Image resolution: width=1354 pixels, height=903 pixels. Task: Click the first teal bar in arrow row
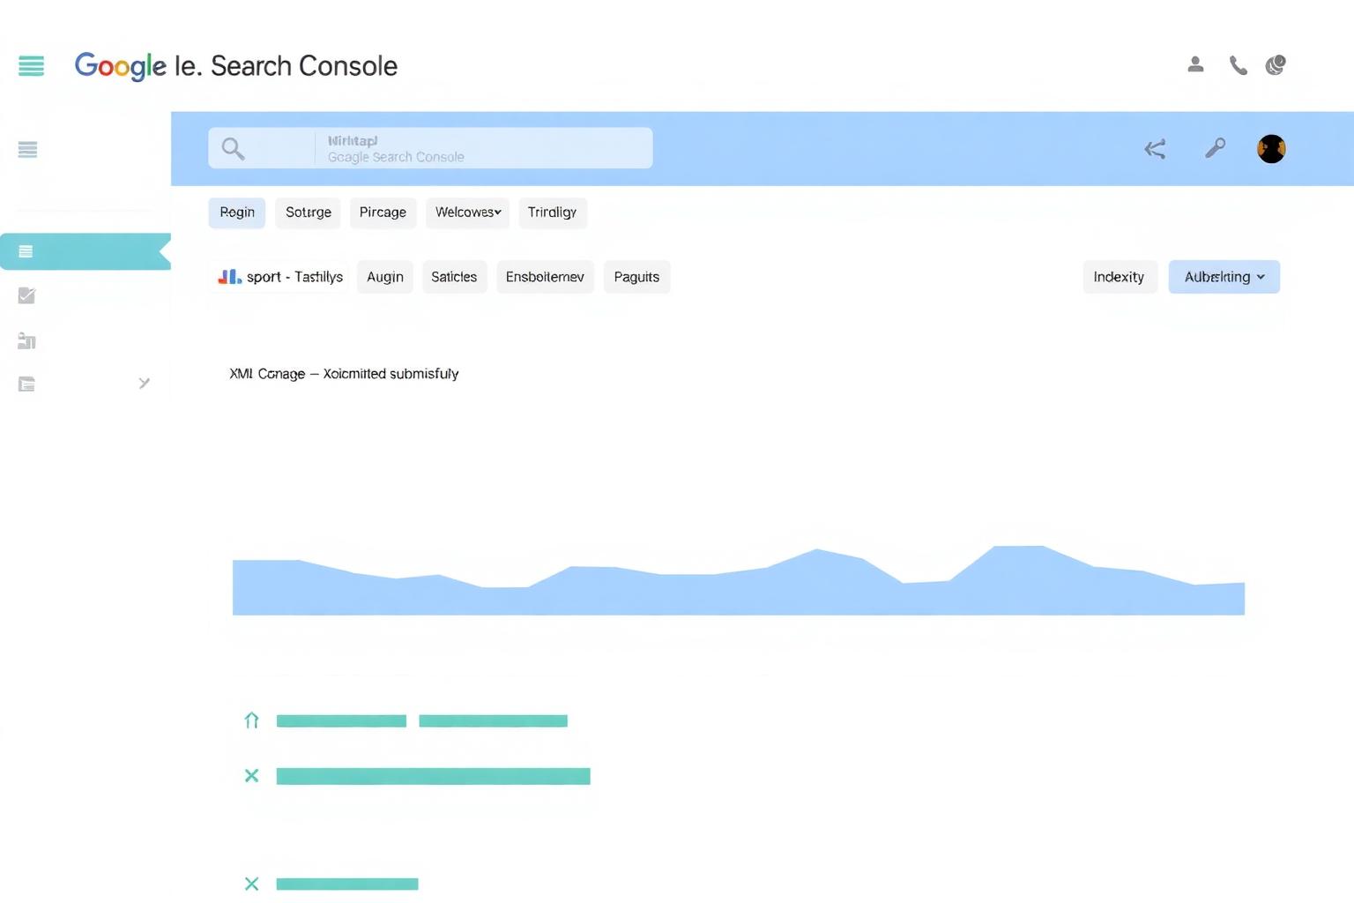(341, 721)
